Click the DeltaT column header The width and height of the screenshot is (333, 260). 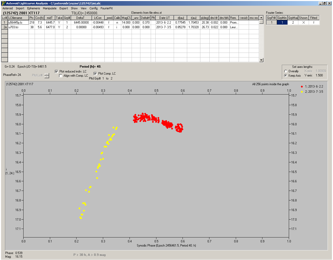[x=80, y=18]
